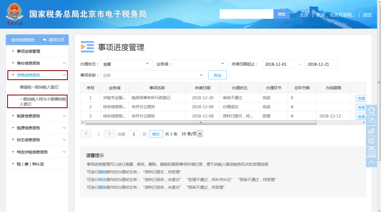Click the clipboard icon in right sidebar
This screenshot has height=212, width=381.
371,152
